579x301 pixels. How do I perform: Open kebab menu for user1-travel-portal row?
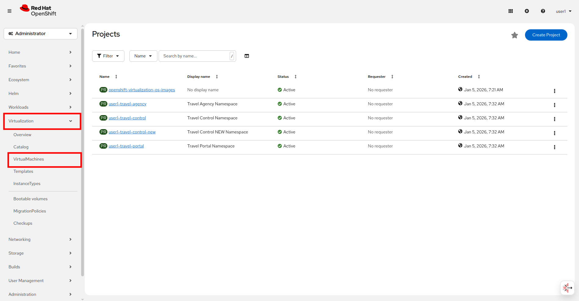click(554, 147)
